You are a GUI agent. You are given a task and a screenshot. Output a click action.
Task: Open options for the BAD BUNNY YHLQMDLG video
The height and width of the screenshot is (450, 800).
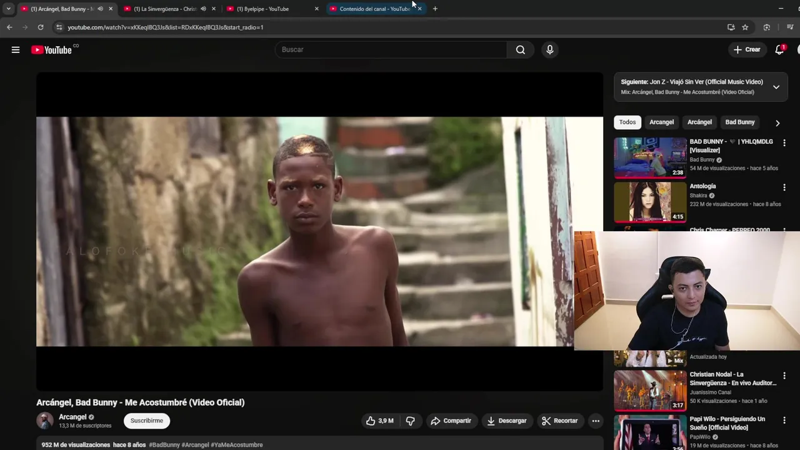pyautogui.click(x=784, y=143)
